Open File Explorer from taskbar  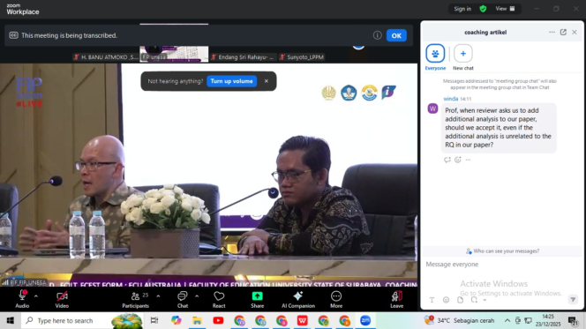(x=197, y=320)
